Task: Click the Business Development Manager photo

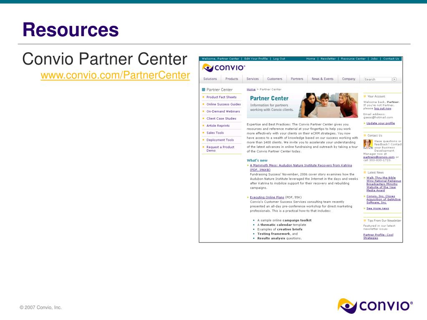Action: 368,144
